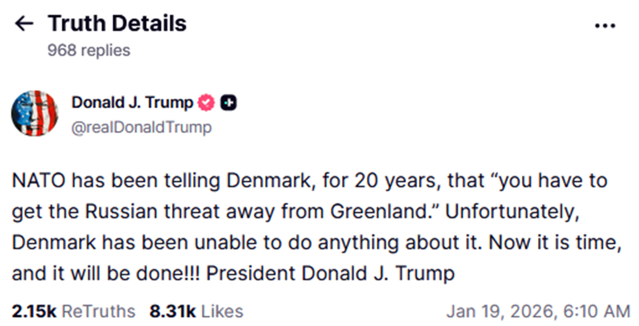
Task: Click the red verified checkmark badge
Action: [x=206, y=103]
